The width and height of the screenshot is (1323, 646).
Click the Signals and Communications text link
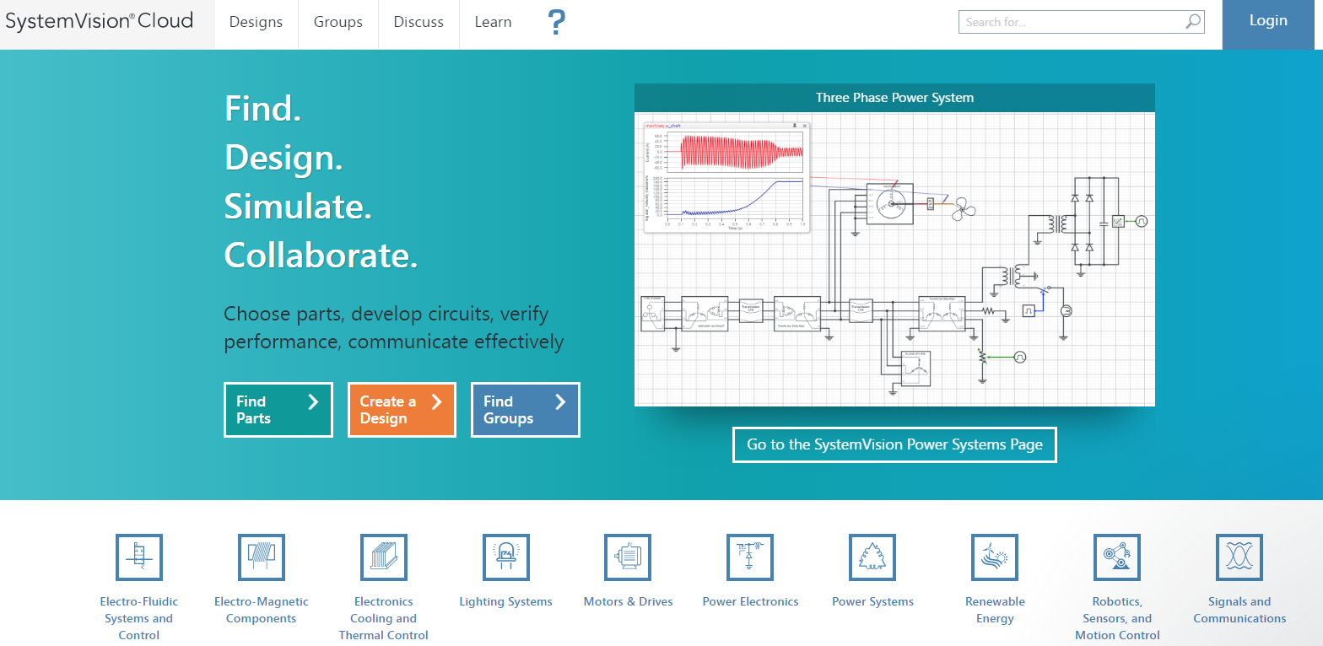coord(1239,610)
